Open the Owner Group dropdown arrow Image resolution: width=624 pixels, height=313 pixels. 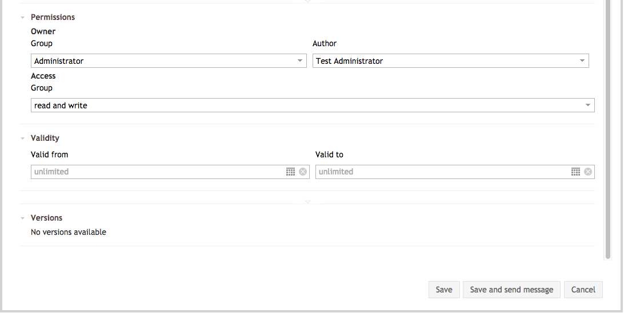(299, 61)
